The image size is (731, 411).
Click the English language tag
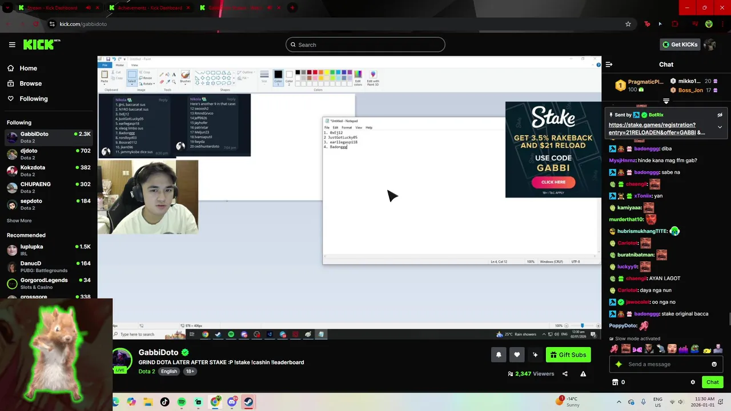[169, 371]
